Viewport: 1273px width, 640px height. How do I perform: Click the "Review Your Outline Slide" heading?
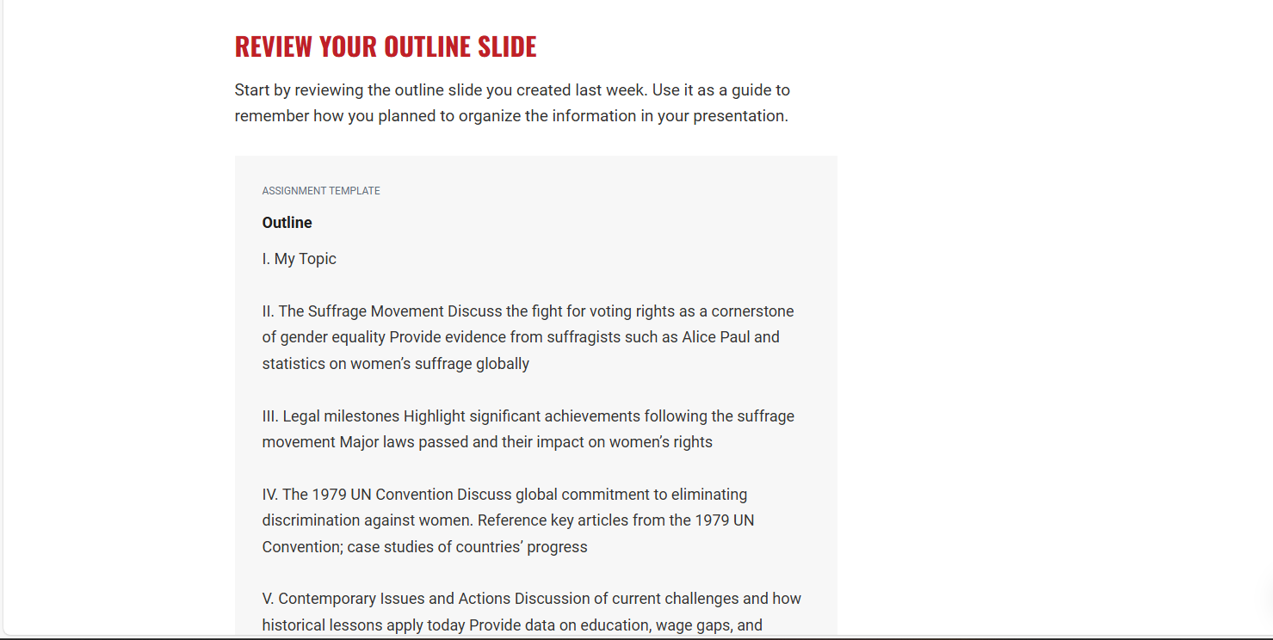coord(386,46)
